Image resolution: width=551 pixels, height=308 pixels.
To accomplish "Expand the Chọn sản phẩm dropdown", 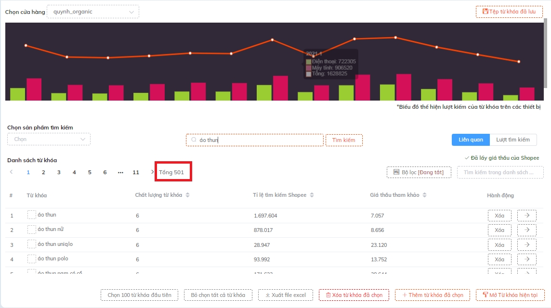I will pyautogui.click(x=49, y=140).
